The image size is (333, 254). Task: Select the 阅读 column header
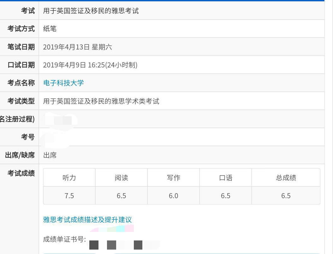point(121,178)
